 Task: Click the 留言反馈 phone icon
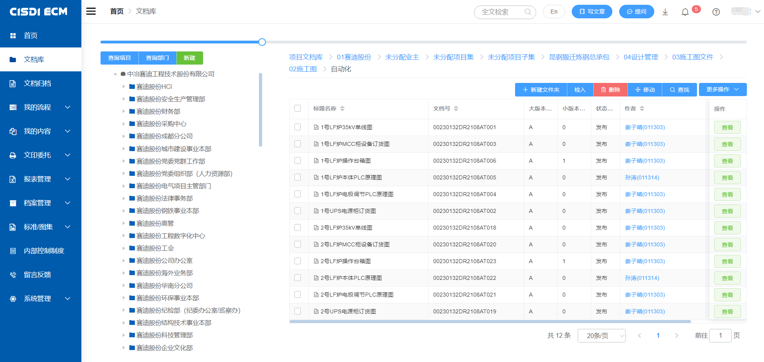click(13, 275)
